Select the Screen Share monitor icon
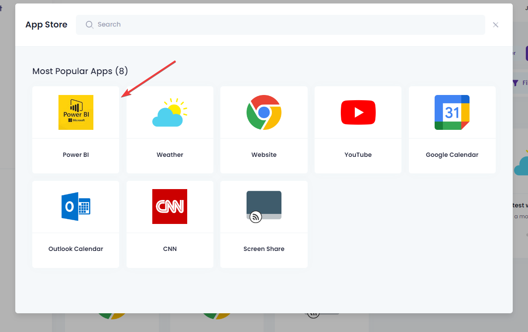 click(264, 207)
